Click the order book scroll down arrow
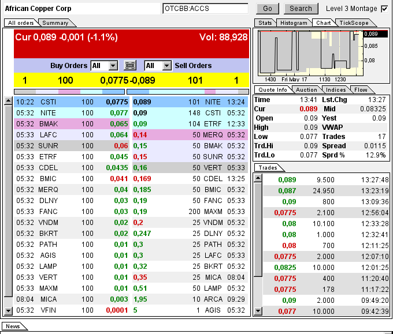 click(8, 311)
